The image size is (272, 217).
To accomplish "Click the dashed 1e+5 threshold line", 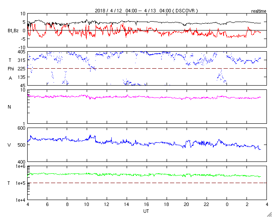I will tap(147, 183).
